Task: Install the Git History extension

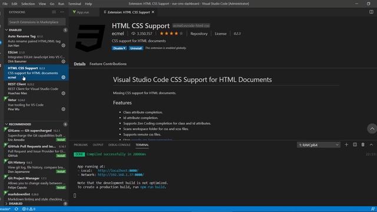Action: tap(61, 171)
